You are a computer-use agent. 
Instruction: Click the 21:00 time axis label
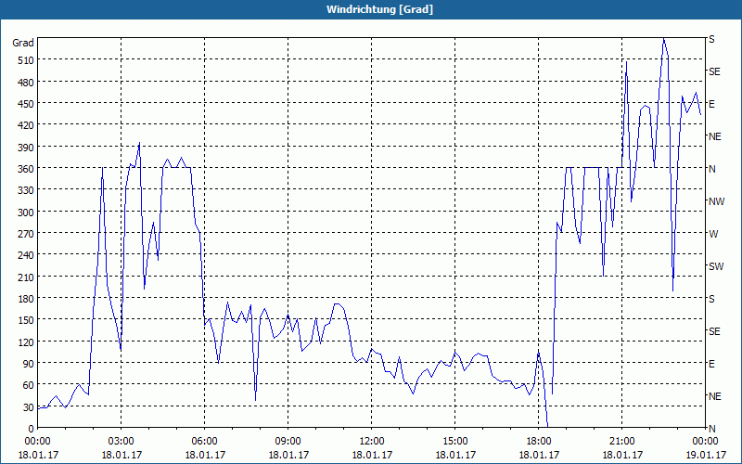pyautogui.click(x=621, y=441)
